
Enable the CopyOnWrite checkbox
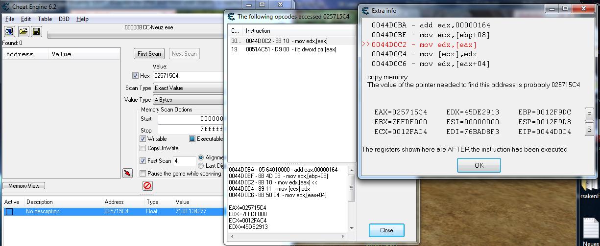click(x=143, y=148)
